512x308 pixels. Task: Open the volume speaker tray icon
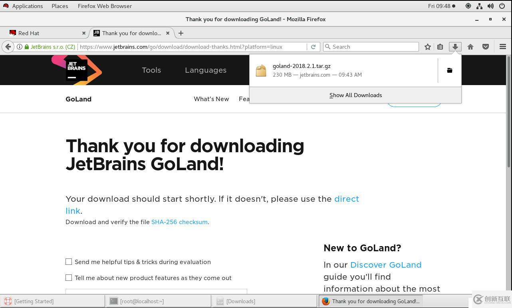tap(490, 6)
